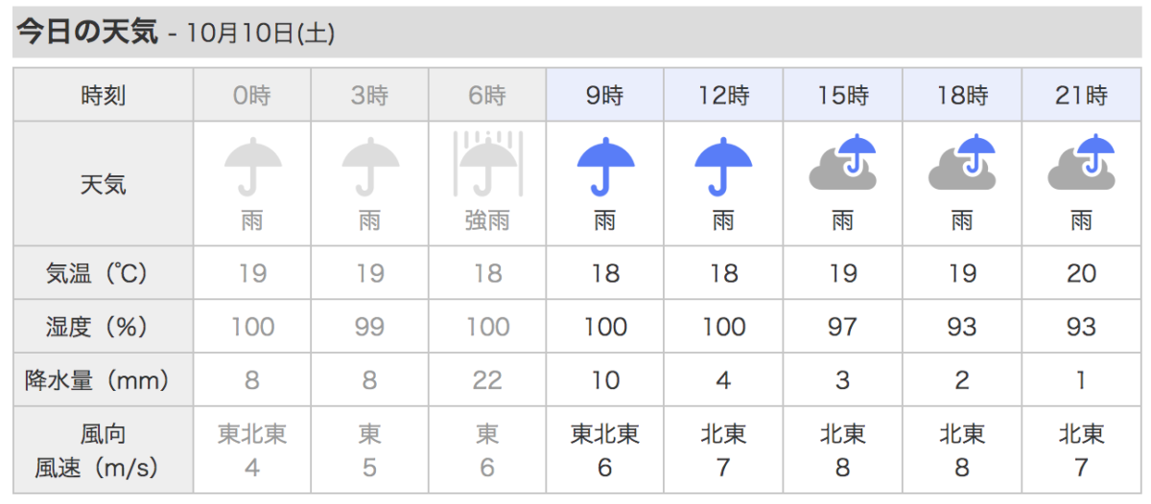Click the 時刻 row header
This screenshot has height=504, width=1151.
(x=104, y=95)
